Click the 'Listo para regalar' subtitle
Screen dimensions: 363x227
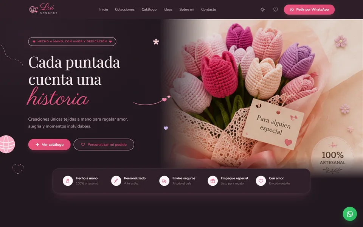click(x=233, y=183)
